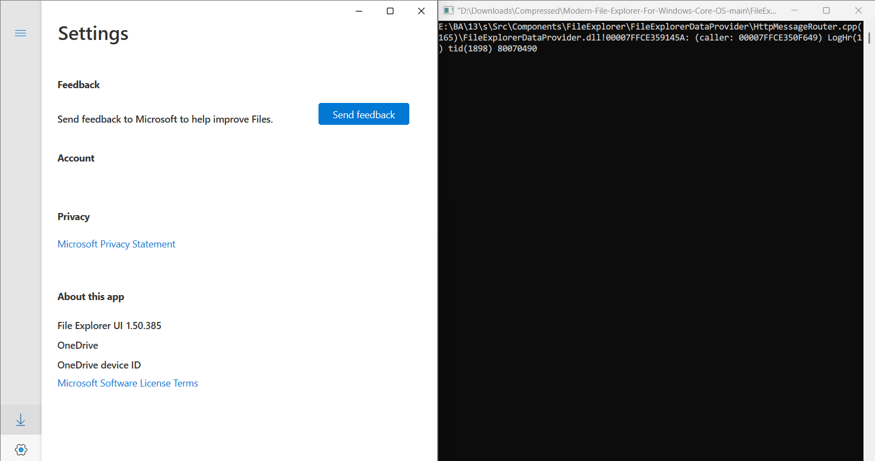The width and height of the screenshot is (875, 461).
Task: Click the console window vertical scrollbar thumb
Action: pyautogui.click(x=869, y=38)
